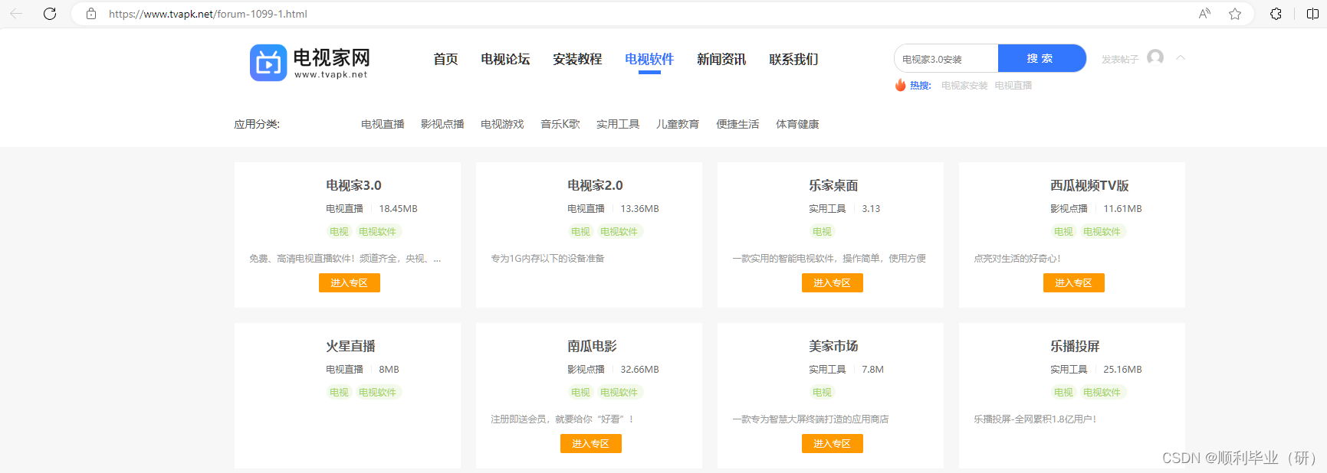
Task: Toggle split screen icon
Action: (x=1312, y=14)
